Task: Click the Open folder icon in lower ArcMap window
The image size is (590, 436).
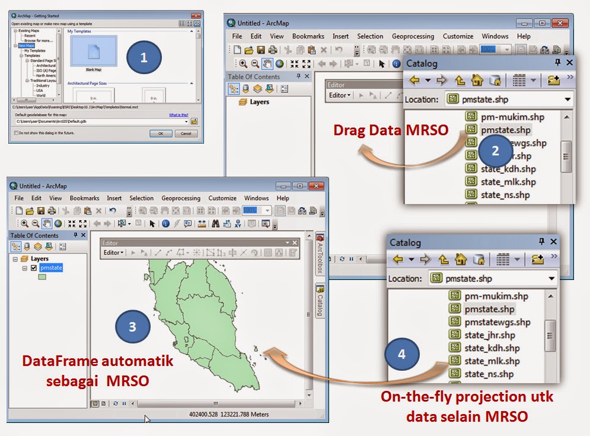Action: click(30, 211)
